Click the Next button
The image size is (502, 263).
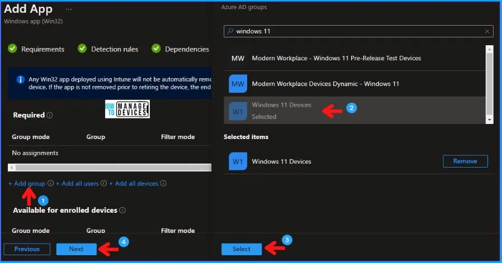pyautogui.click(x=76, y=249)
